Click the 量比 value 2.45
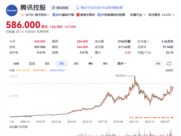The image size is (181, 136). 128,53
